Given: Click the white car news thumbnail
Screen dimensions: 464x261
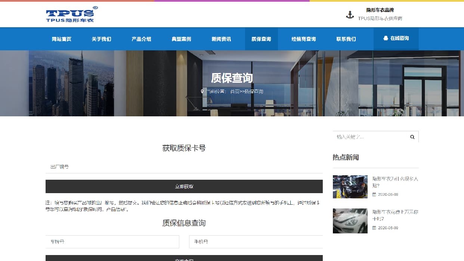Looking at the screenshot, I should [350, 221].
